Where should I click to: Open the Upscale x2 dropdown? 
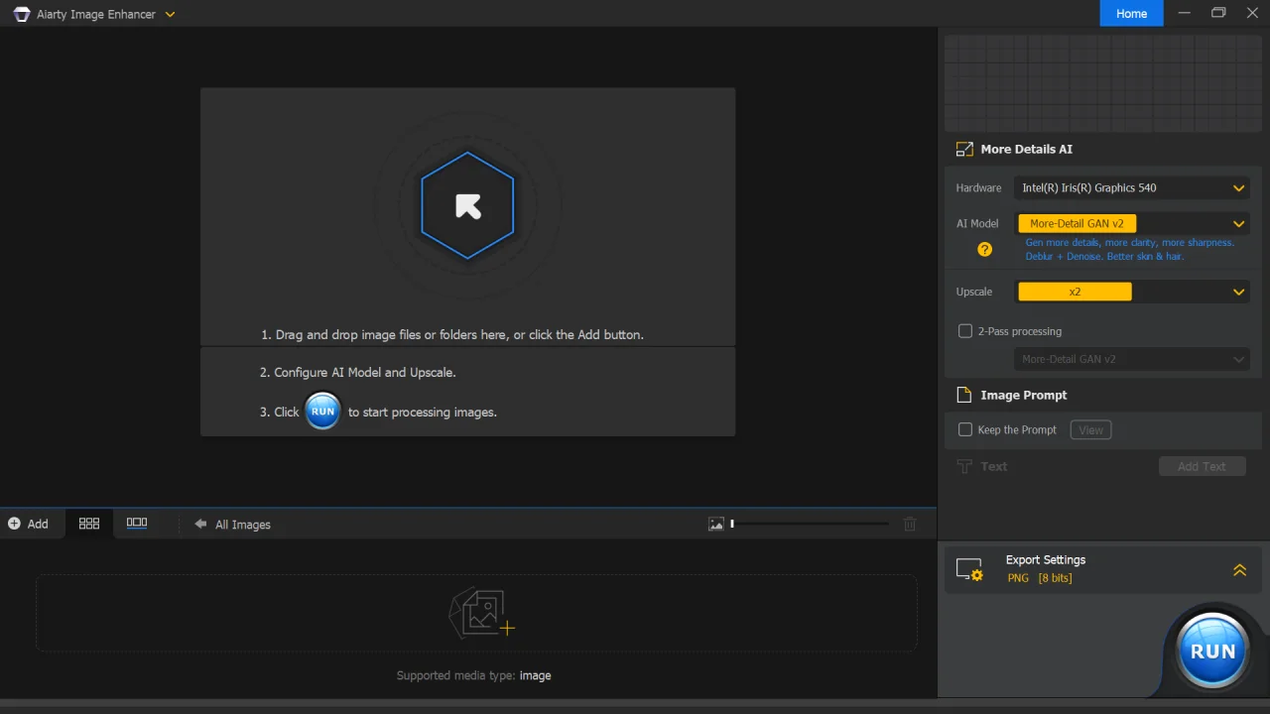point(1133,292)
